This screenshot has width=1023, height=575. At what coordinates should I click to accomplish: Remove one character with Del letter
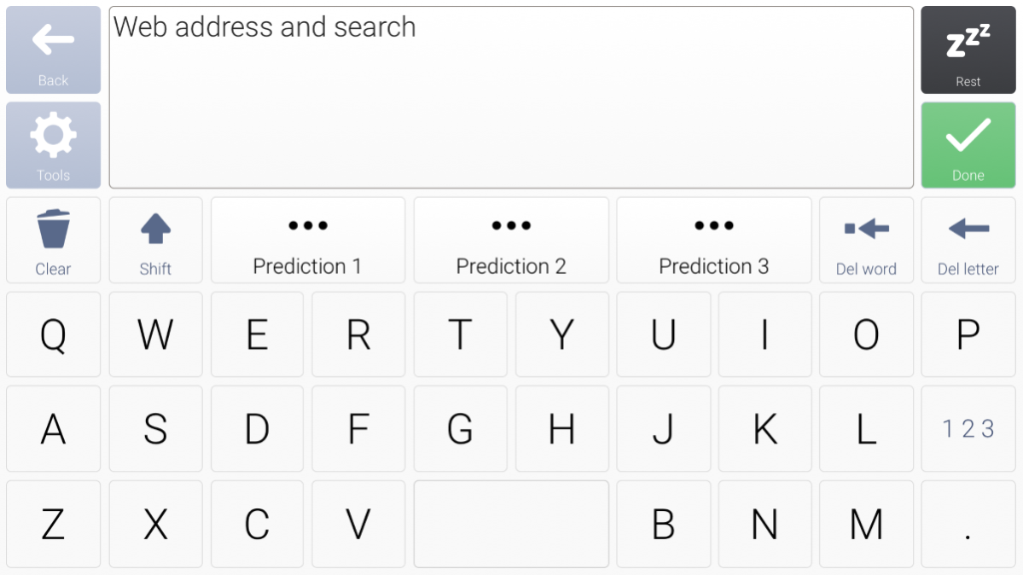pyautogui.click(x=967, y=240)
